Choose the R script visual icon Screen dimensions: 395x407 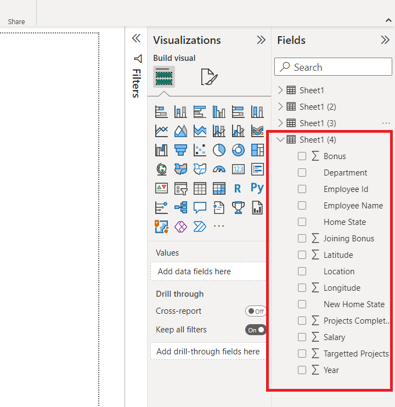238,189
